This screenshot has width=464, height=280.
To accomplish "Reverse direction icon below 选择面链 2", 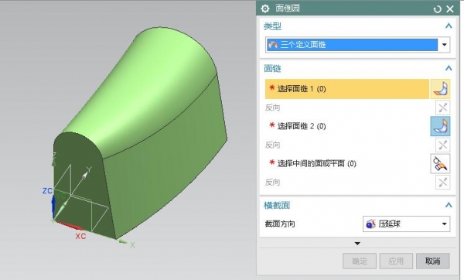I will (x=442, y=145).
